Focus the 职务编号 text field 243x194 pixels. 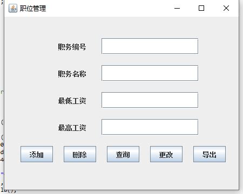(150, 46)
